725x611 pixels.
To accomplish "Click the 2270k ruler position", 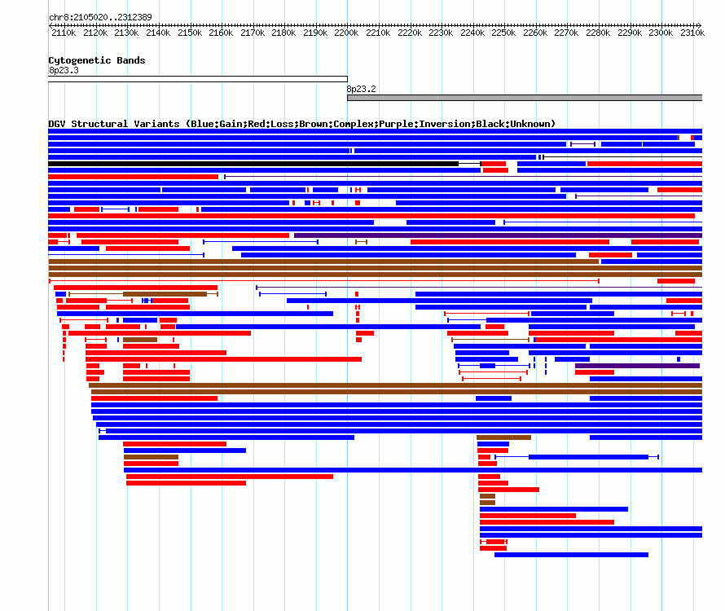I will (566, 33).
